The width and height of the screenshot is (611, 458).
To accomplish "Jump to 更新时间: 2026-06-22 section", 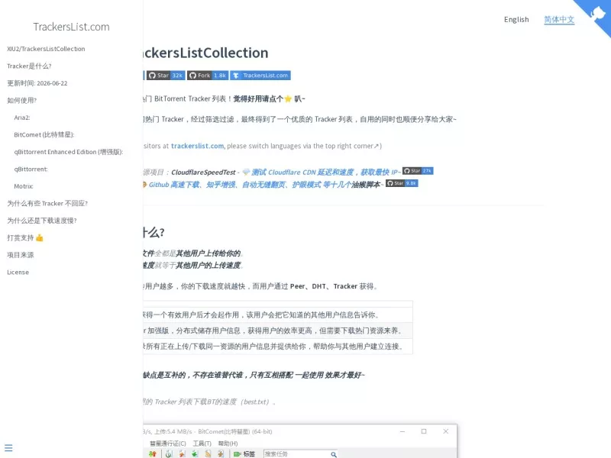I will (x=37, y=83).
